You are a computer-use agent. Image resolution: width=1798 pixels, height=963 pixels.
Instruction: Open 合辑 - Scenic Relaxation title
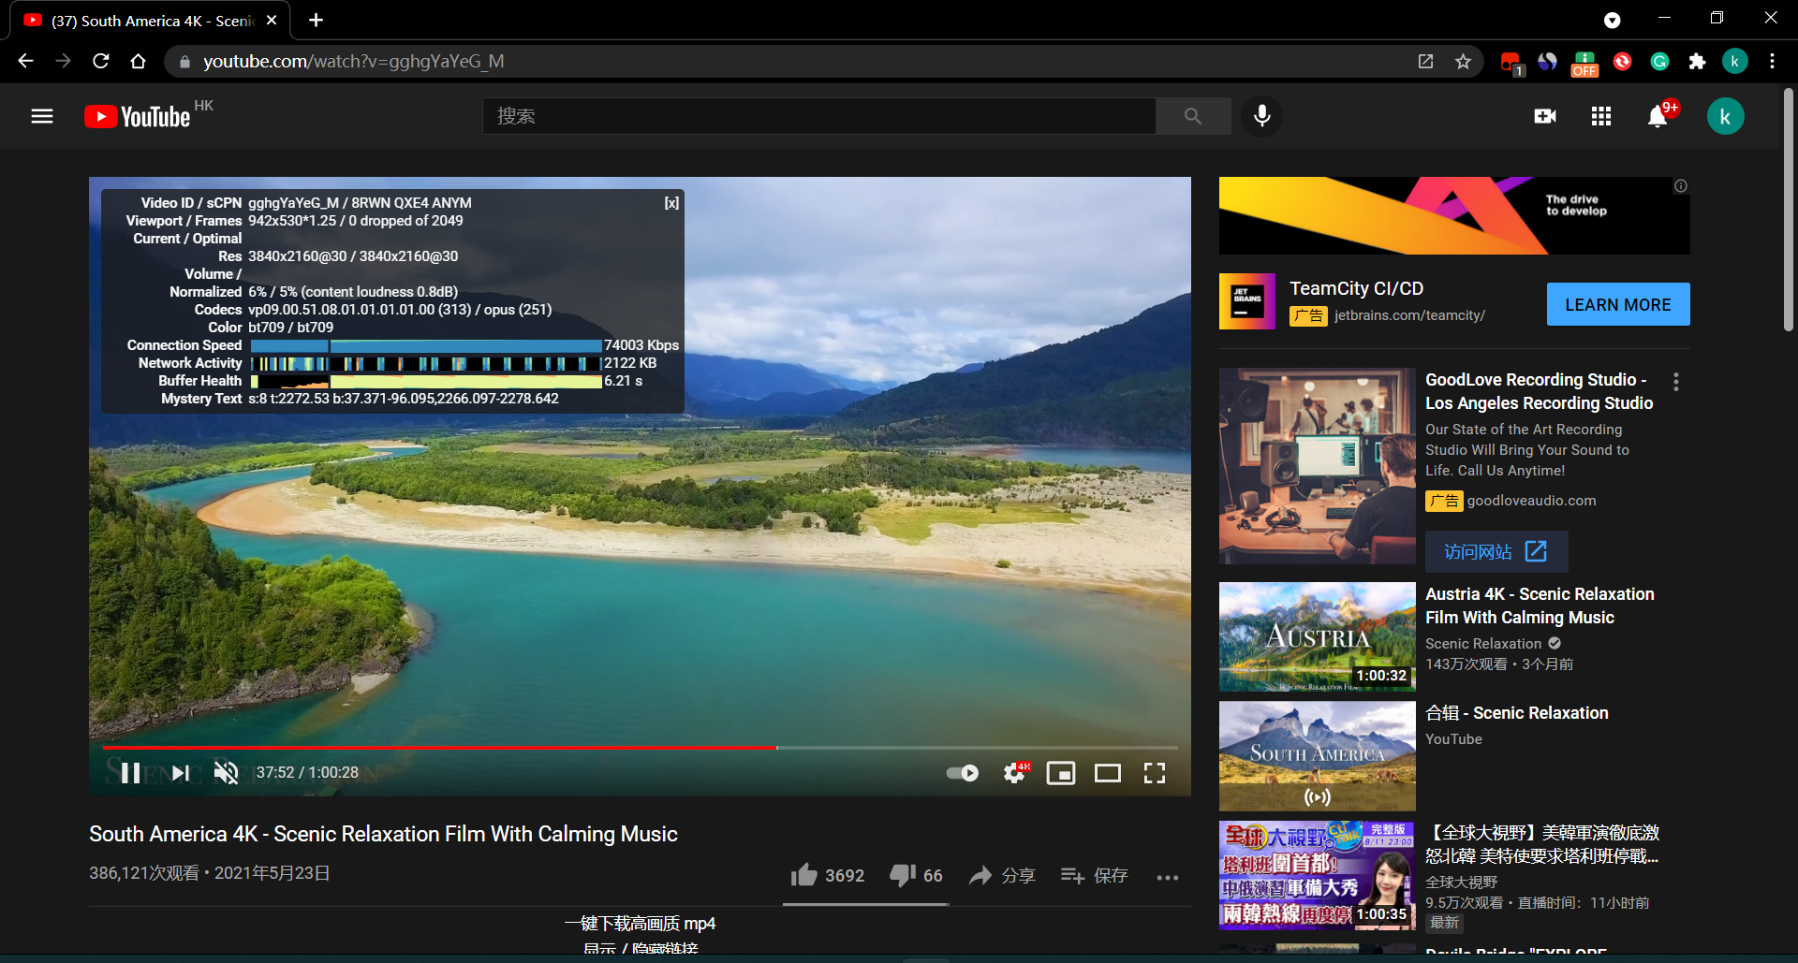[1517, 713]
